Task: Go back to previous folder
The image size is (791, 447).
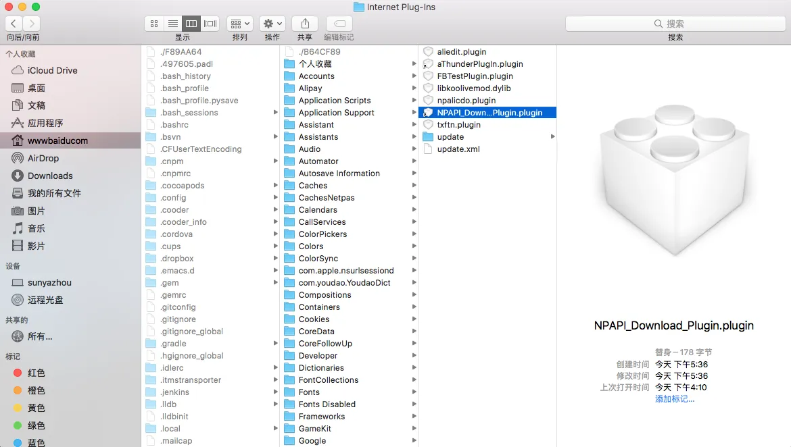Action: point(14,24)
